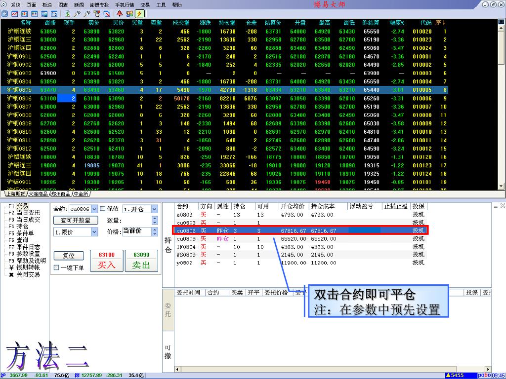Image resolution: width=506 pixels, height=379 pixels.
Task: Select F6 查询 in the tree
Action: click(18, 240)
